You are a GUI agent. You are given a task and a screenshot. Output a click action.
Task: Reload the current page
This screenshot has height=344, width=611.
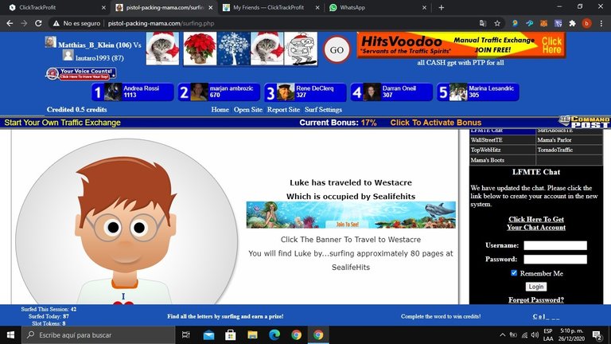[38, 23]
